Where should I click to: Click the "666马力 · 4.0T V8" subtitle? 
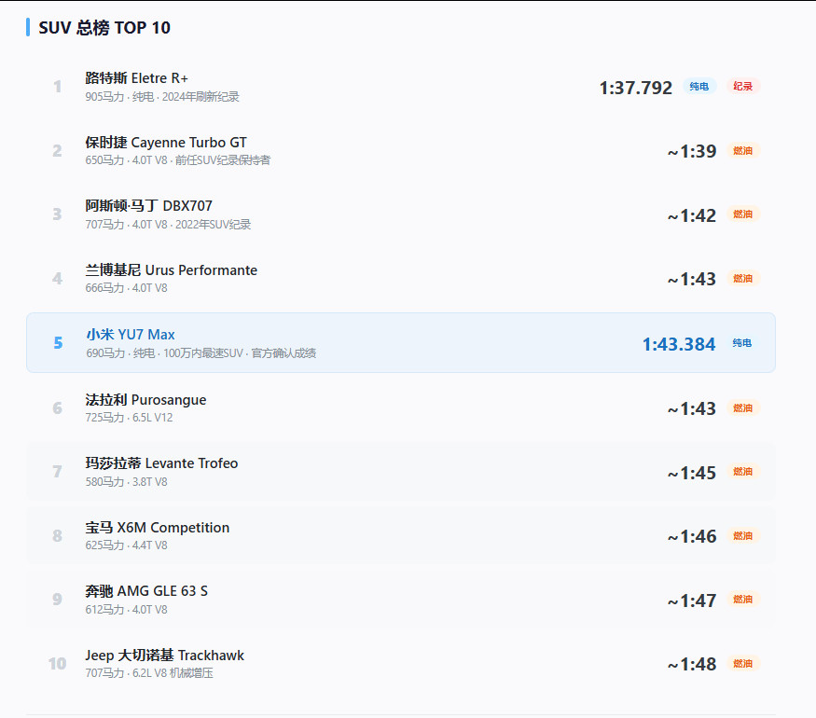(x=127, y=288)
